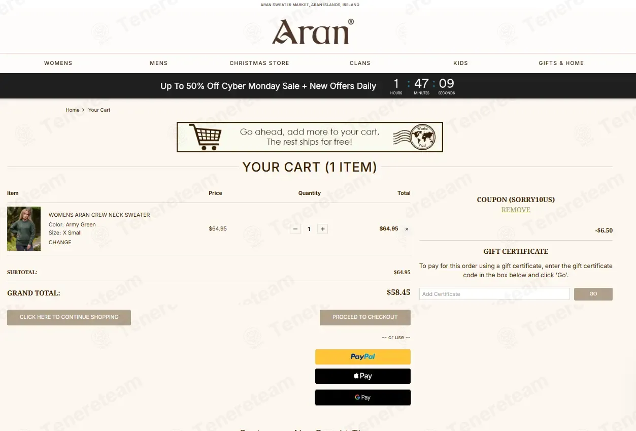Click the Cyber Monday Sale banner text
Image resolution: width=636 pixels, height=431 pixels.
point(268,86)
